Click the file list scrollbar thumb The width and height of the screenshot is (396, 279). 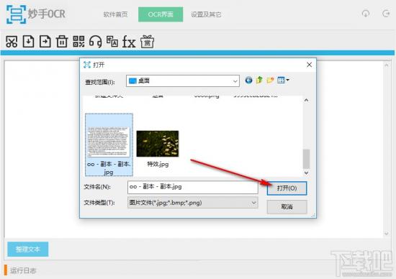tap(306, 159)
